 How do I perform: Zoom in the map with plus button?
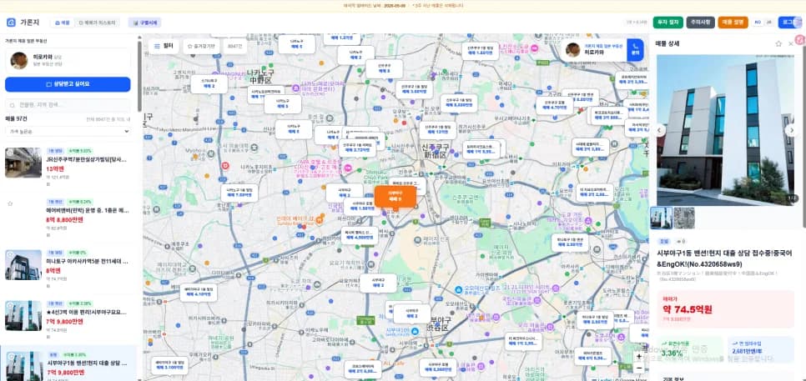click(x=639, y=356)
